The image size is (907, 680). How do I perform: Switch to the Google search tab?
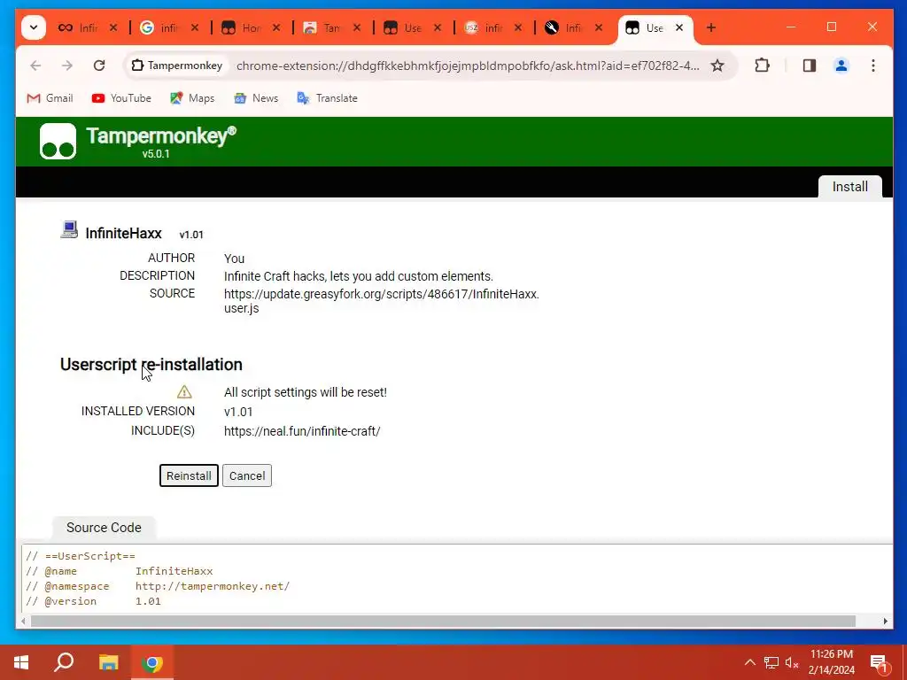(x=160, y=27)
